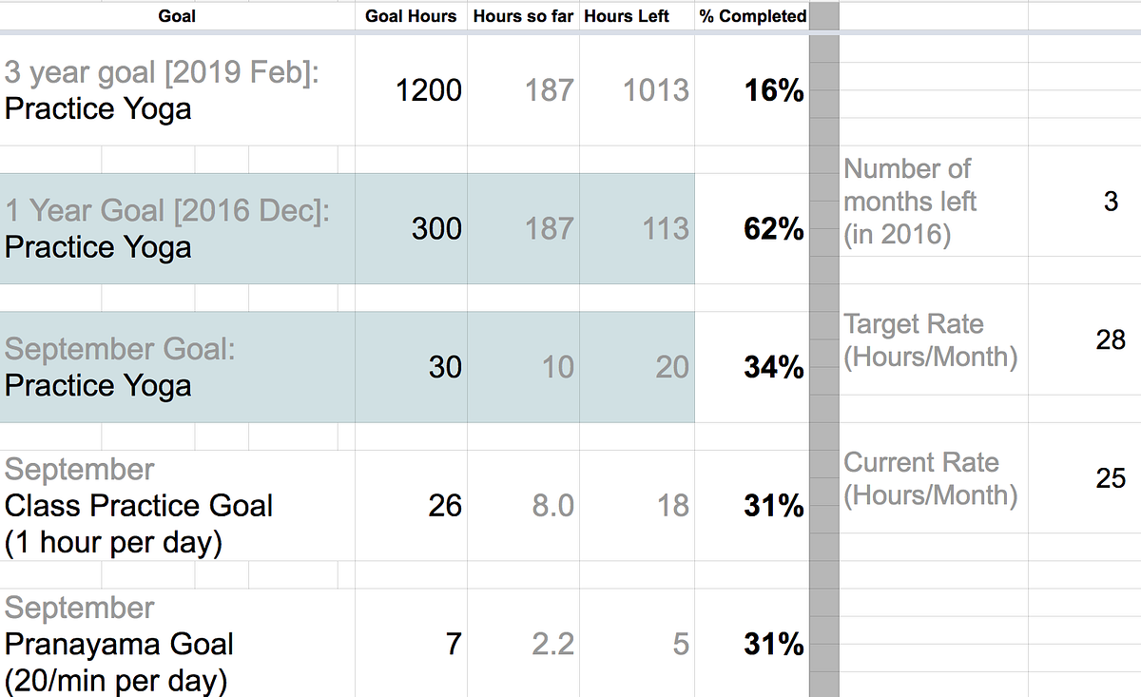Screen dimensions: 1141x697
Task: Click the 1 Year Goal Practice Yoga cell
Action: click(x=177, y=228)
